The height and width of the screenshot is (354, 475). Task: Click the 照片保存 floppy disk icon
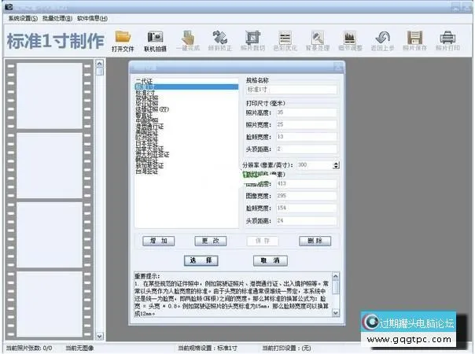coord(414,41)
